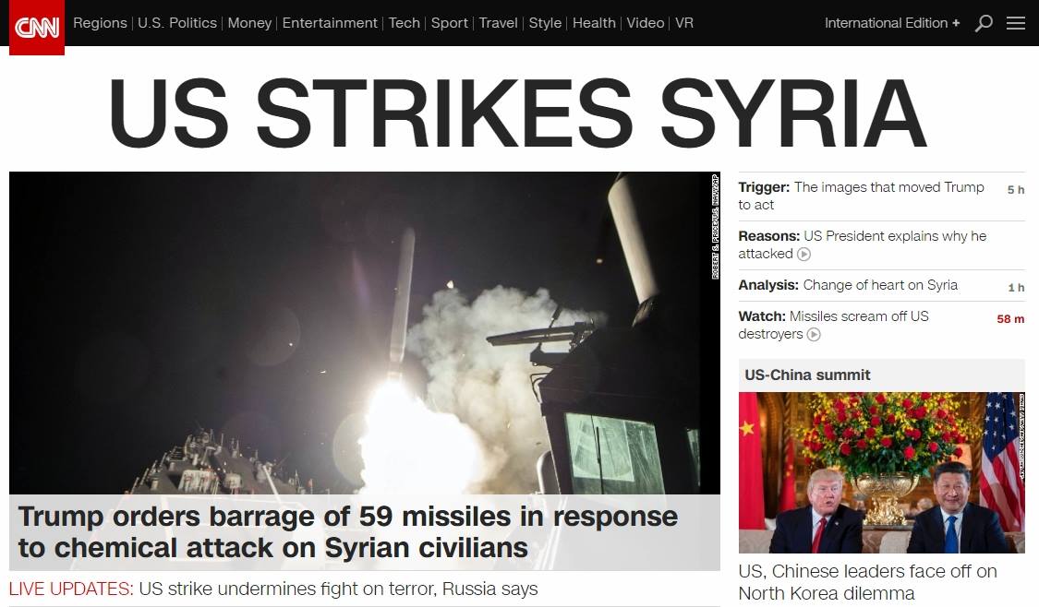The height and width of the screenshot is (607, 1039).
Task: Open 'Trigger: The images that moved Trump' story
Action: [x=862, y=196]
